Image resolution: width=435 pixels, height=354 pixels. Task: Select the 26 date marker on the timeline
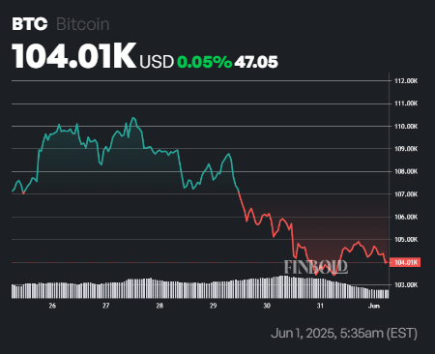52,306
